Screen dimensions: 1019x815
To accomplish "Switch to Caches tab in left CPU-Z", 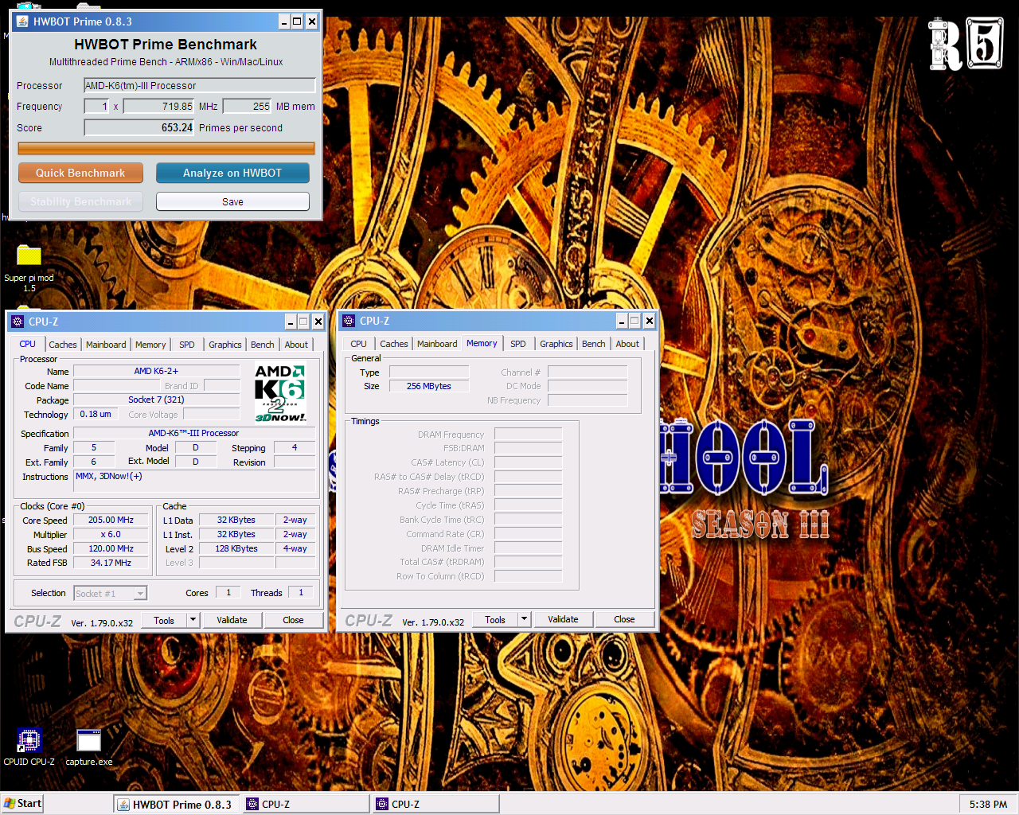I will coord(63,345).
